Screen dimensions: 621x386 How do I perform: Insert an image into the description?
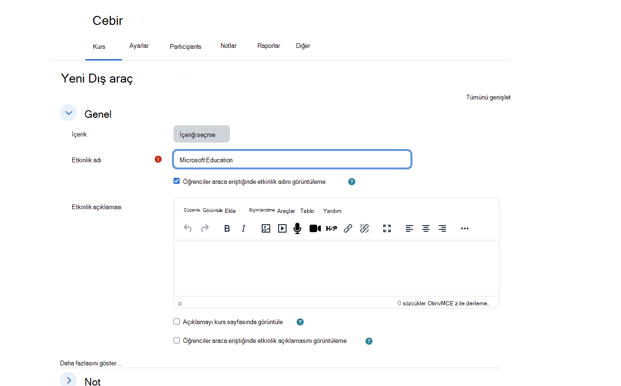point(266,228)
